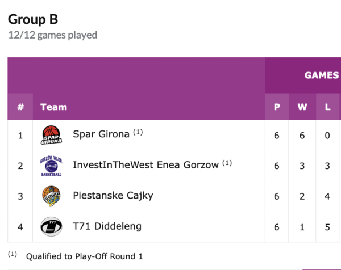Open Piestanske Cajky team link
Image resolution: width=341 pixels, height=270 pixels.
113,196
